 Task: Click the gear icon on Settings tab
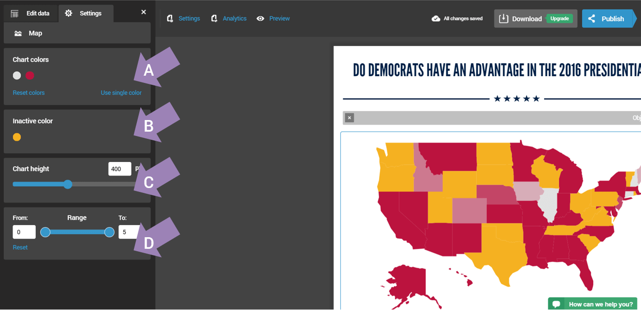68,13
